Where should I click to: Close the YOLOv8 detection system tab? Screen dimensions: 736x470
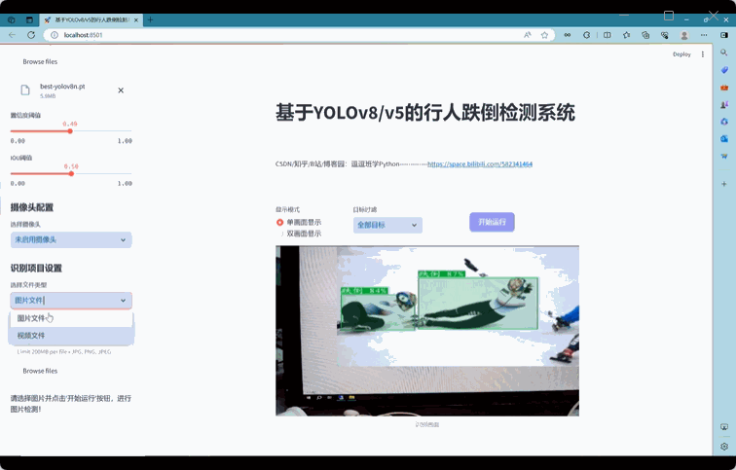[x=136, y=20]
